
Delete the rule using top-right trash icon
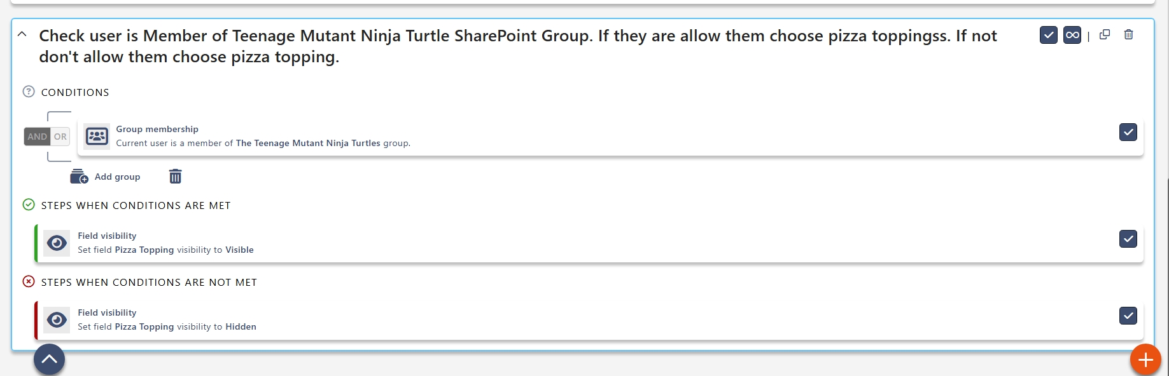pyautogui.click(x=1128, y=35)
